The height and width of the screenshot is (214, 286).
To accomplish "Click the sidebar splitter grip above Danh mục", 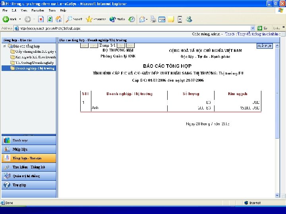I will tap(29, 135).
